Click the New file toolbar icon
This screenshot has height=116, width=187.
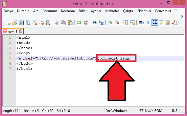[8, 22]
